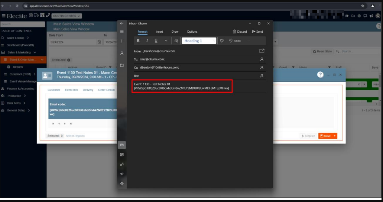Underline text using the U icon
383x202 pixels.
point(156,41)
